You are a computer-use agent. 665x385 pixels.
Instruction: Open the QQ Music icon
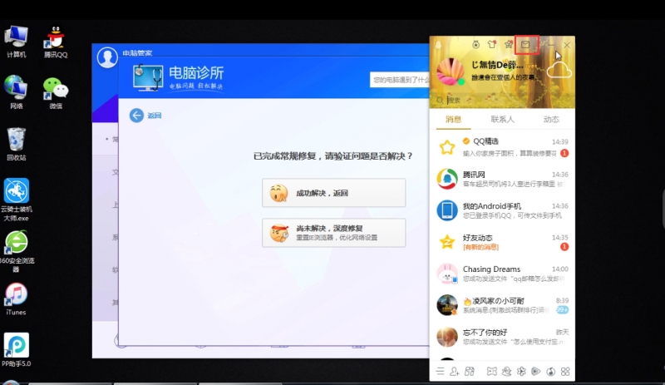point(551,372)
